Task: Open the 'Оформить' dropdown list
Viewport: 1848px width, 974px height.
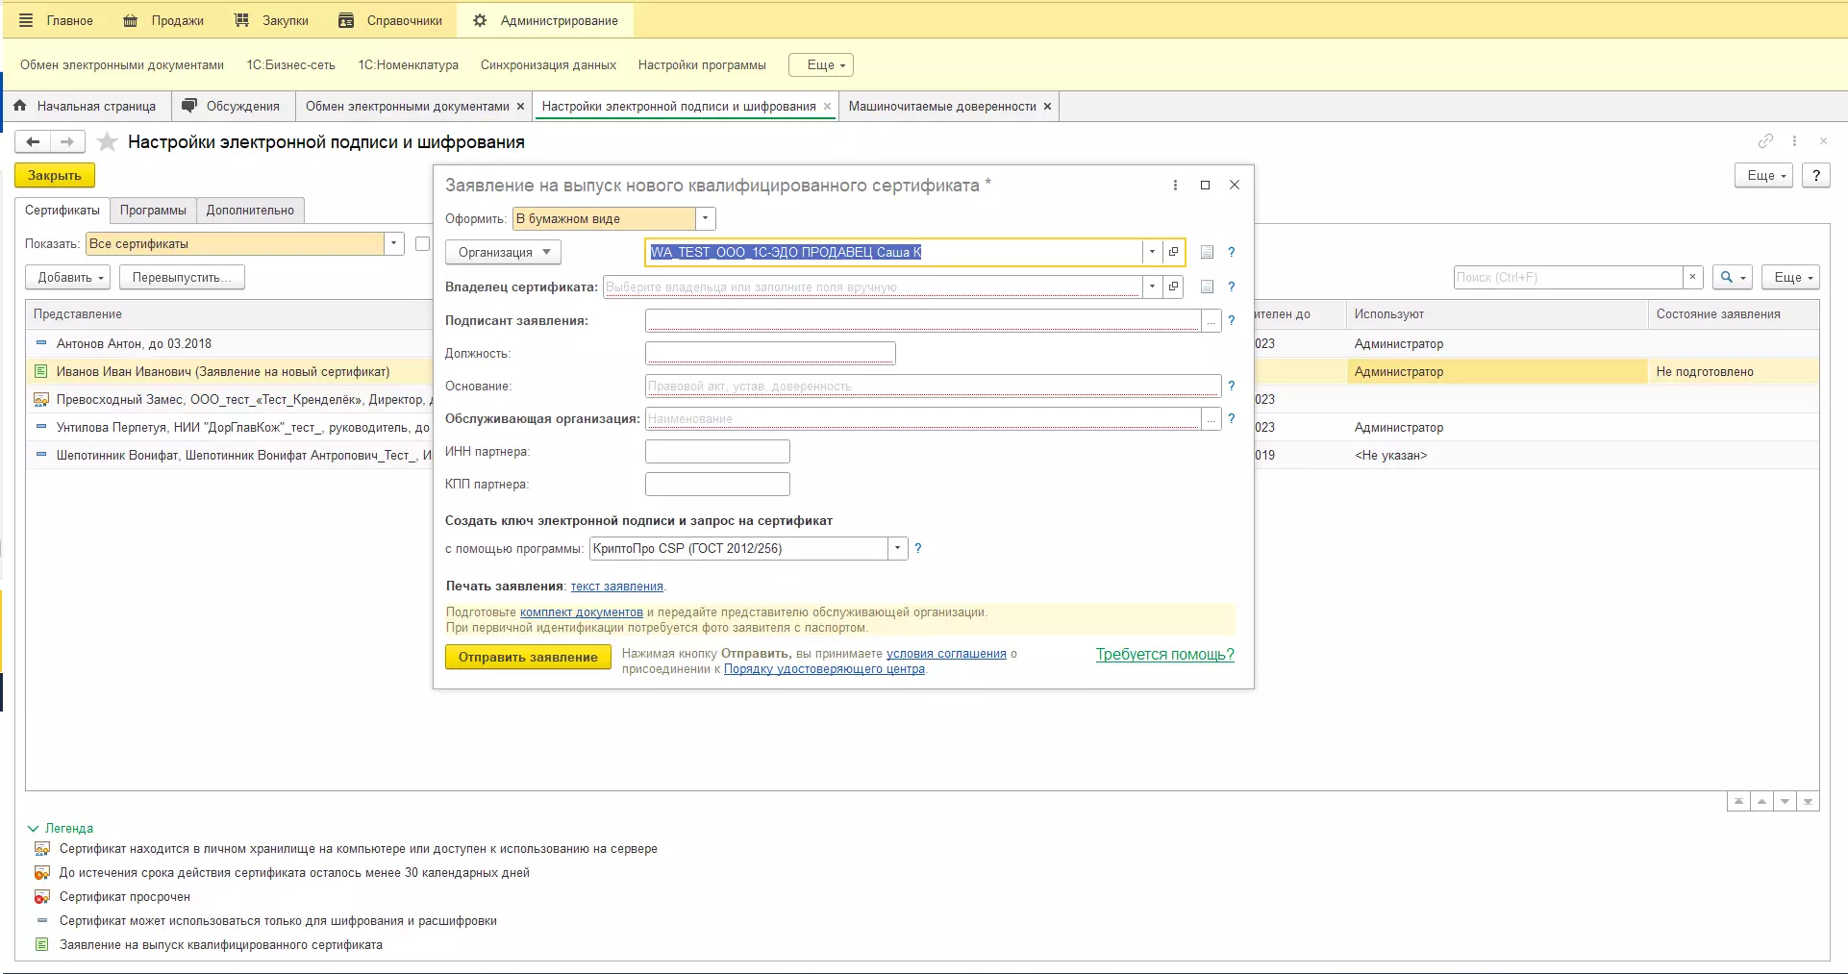Action: [706, 218]
